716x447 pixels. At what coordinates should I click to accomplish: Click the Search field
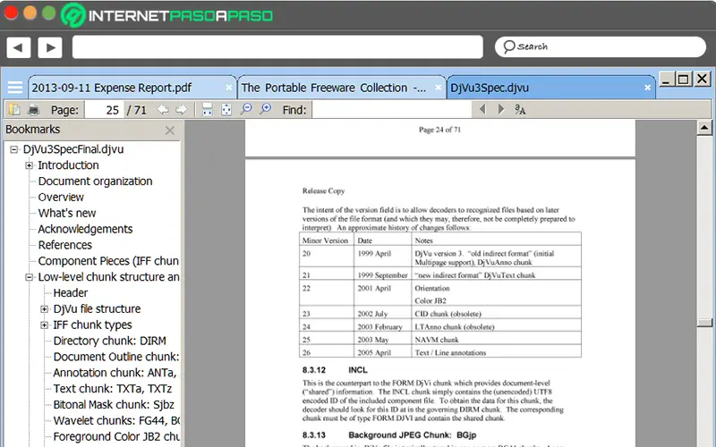point(600,47)
